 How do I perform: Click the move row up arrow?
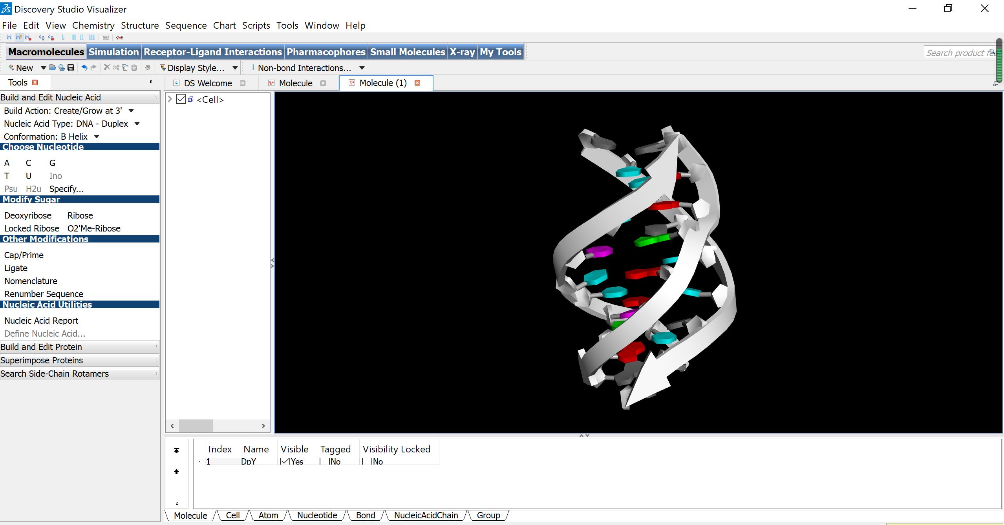tap(177, 472)
